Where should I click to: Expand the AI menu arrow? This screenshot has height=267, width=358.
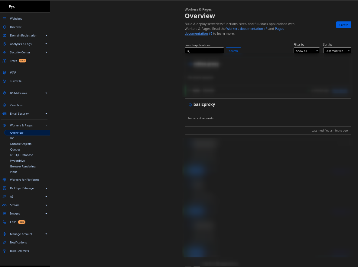coord(46,197)
